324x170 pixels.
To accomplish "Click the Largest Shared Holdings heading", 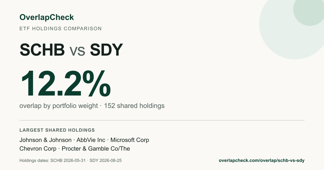I will [x=57, y=130].
